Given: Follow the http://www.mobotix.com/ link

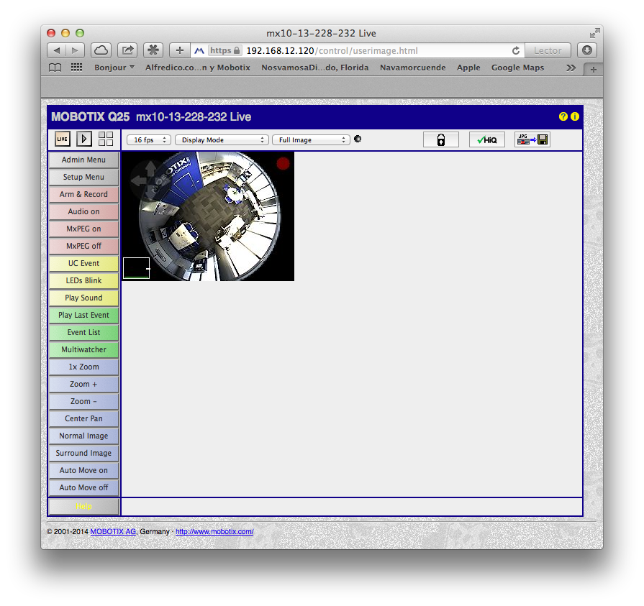Looking at the screenshot, I should 214,532.
